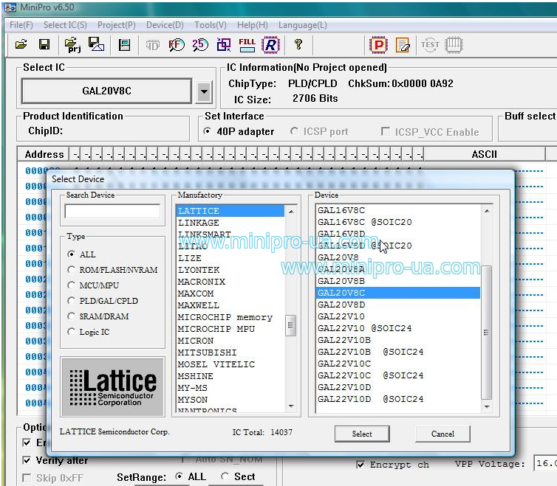
Task: Select GAL22V10D in Device list
Action: pyautogui.click(x=398, y=387)
